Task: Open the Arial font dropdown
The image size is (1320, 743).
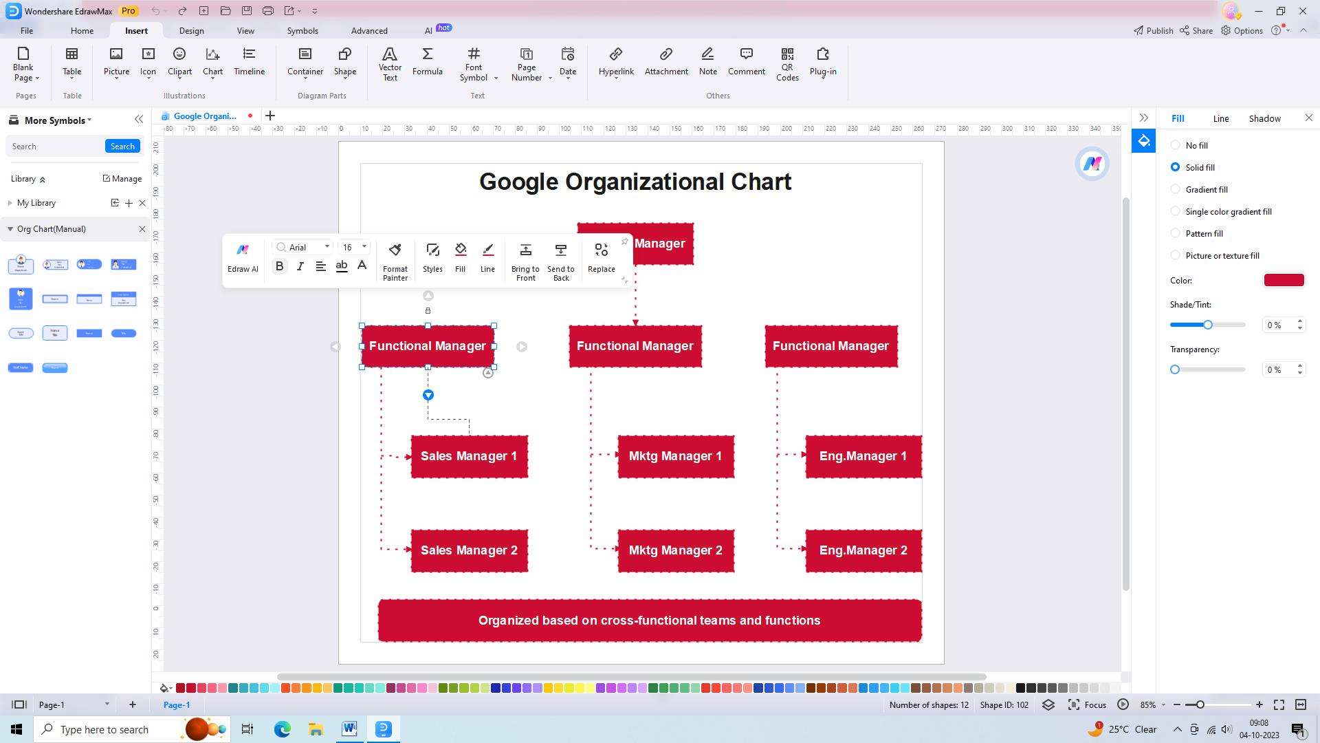Action: [x=327, y=247]
